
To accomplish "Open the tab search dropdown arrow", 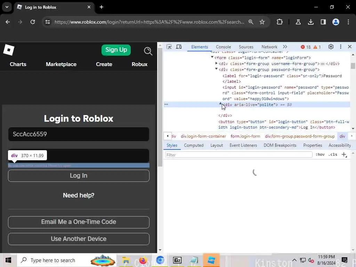I will click(7, 7).
